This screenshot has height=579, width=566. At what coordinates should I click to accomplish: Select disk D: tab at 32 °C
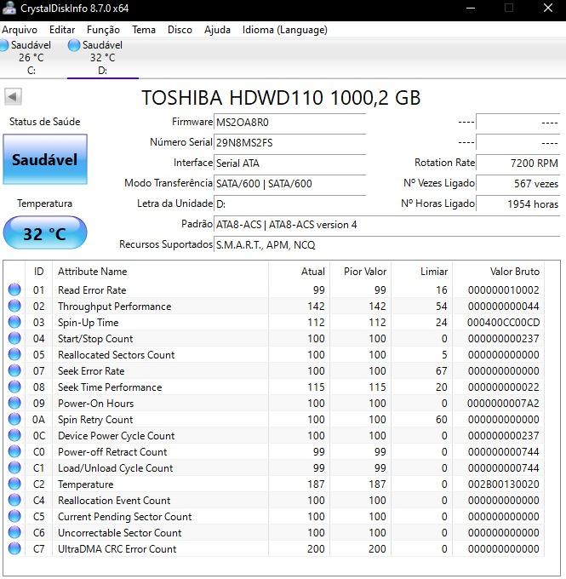(103, 58)
